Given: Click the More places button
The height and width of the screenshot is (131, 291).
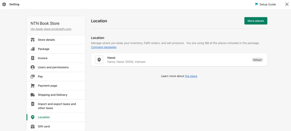Looking at the screenshot, I should [256, 21].
